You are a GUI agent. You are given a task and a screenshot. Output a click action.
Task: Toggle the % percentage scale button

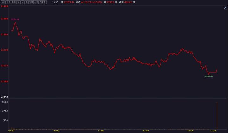(22, 2)
